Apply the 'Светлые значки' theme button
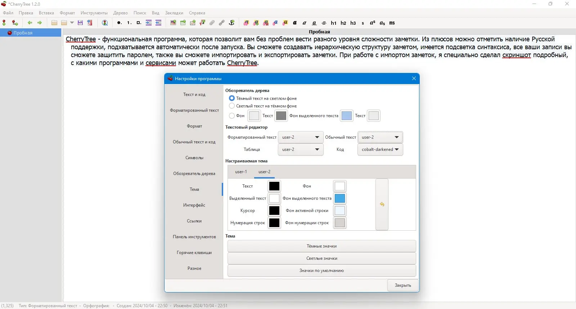Image resolution: width=576 pixels, height=309 pixels. pos(321,258)
